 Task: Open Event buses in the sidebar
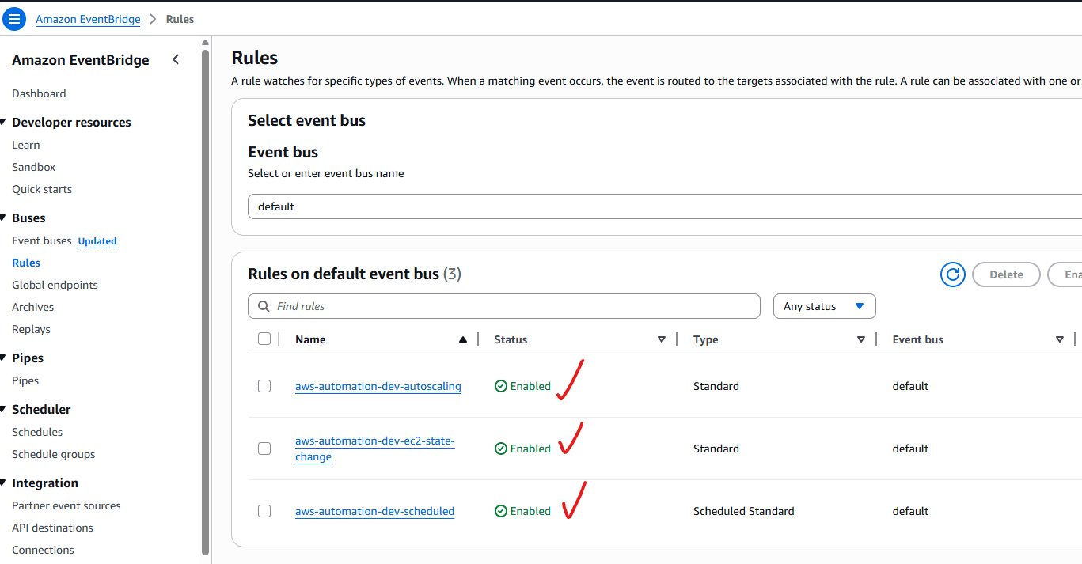coord(41,240)
